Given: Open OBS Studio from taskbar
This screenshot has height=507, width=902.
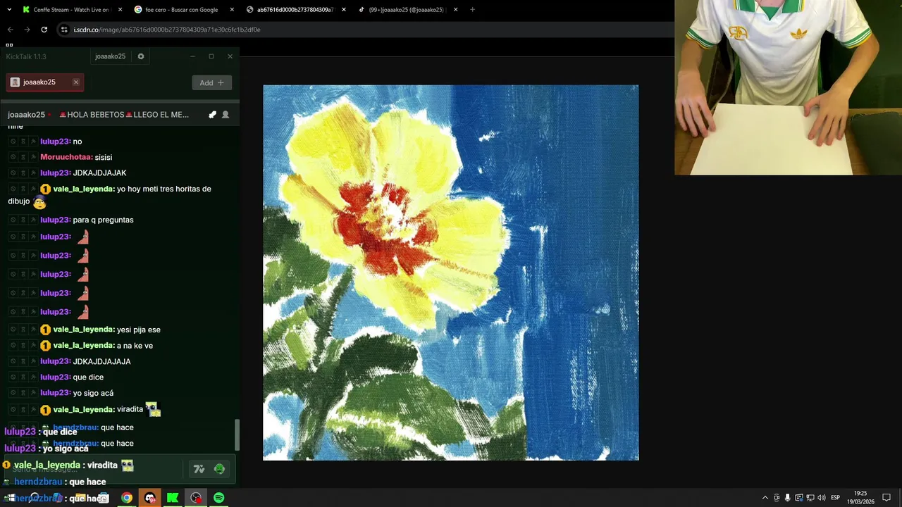Looking at the screenshot, I should coord(196,498).
